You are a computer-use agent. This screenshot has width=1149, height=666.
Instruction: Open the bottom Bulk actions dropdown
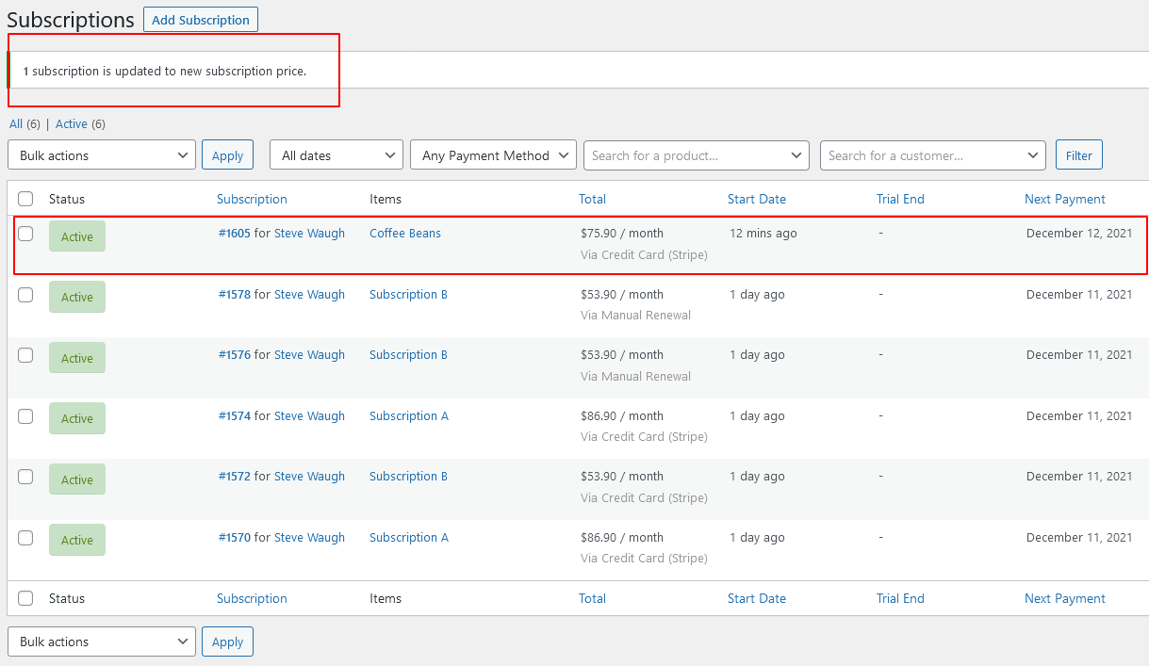click(x=101, y=642)
